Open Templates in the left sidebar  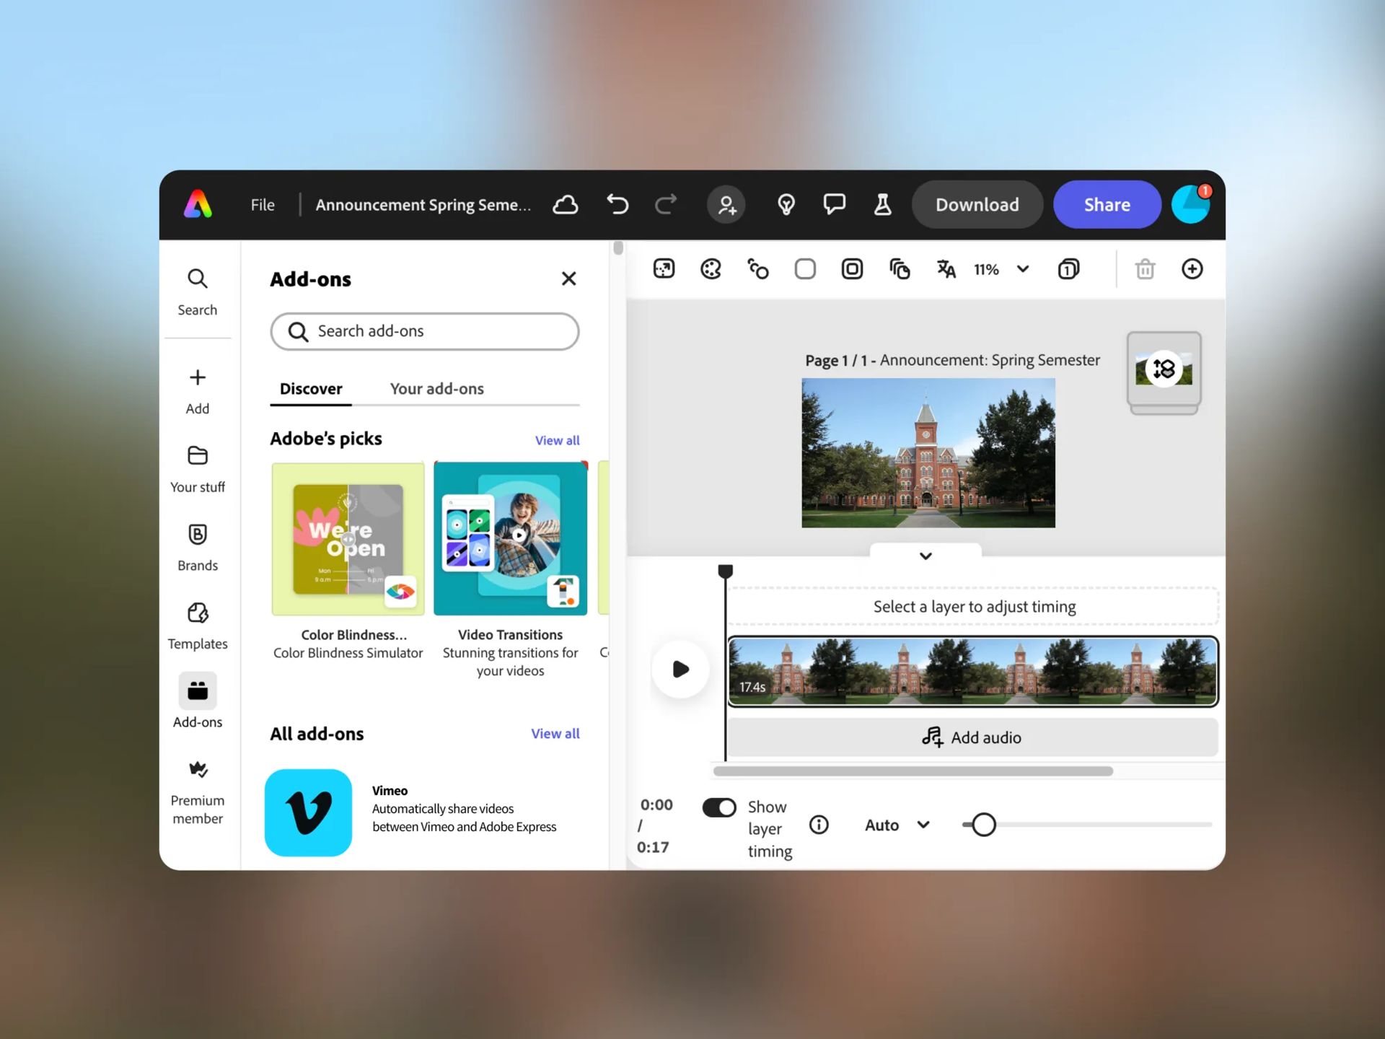point(198,626)
